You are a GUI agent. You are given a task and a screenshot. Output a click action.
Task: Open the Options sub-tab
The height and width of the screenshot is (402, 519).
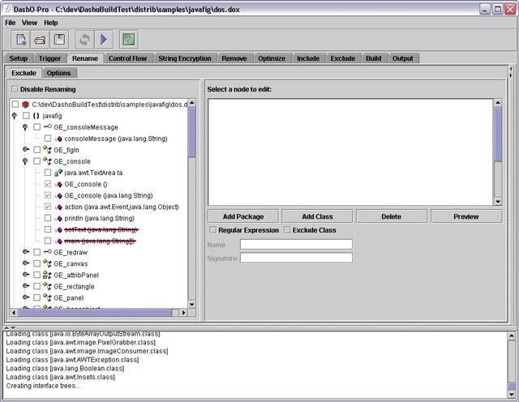(58, 73)
